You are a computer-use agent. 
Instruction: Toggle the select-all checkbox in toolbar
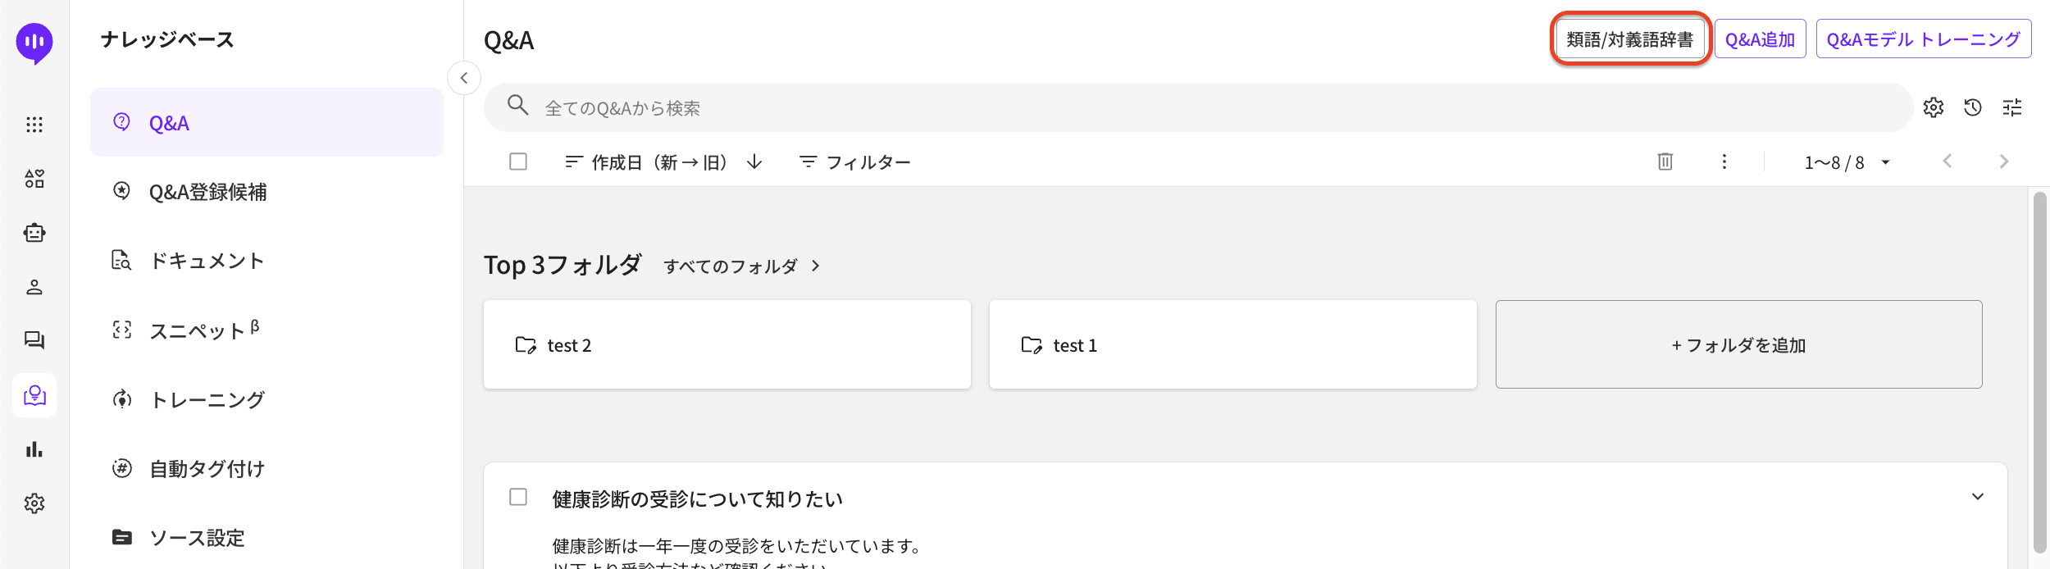coord(518,162)
